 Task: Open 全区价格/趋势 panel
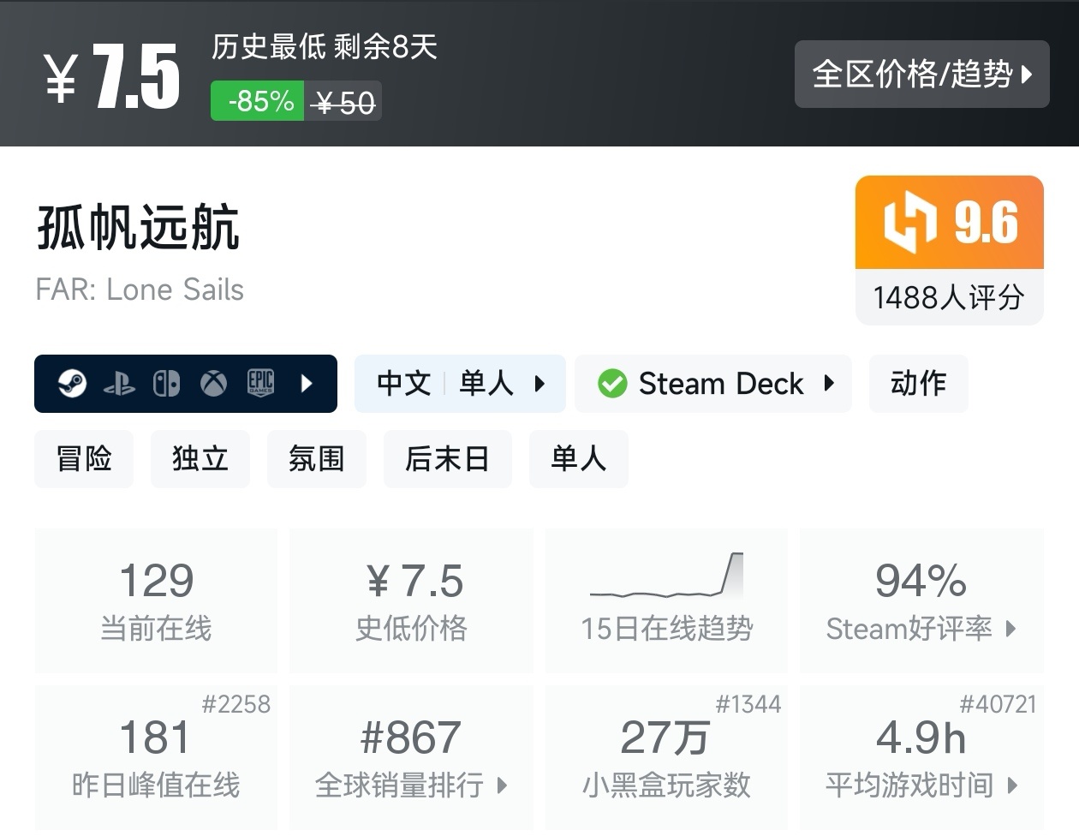click(x=921, y=75)
